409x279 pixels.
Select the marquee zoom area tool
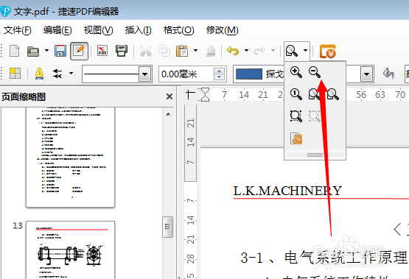coord(296,116)
